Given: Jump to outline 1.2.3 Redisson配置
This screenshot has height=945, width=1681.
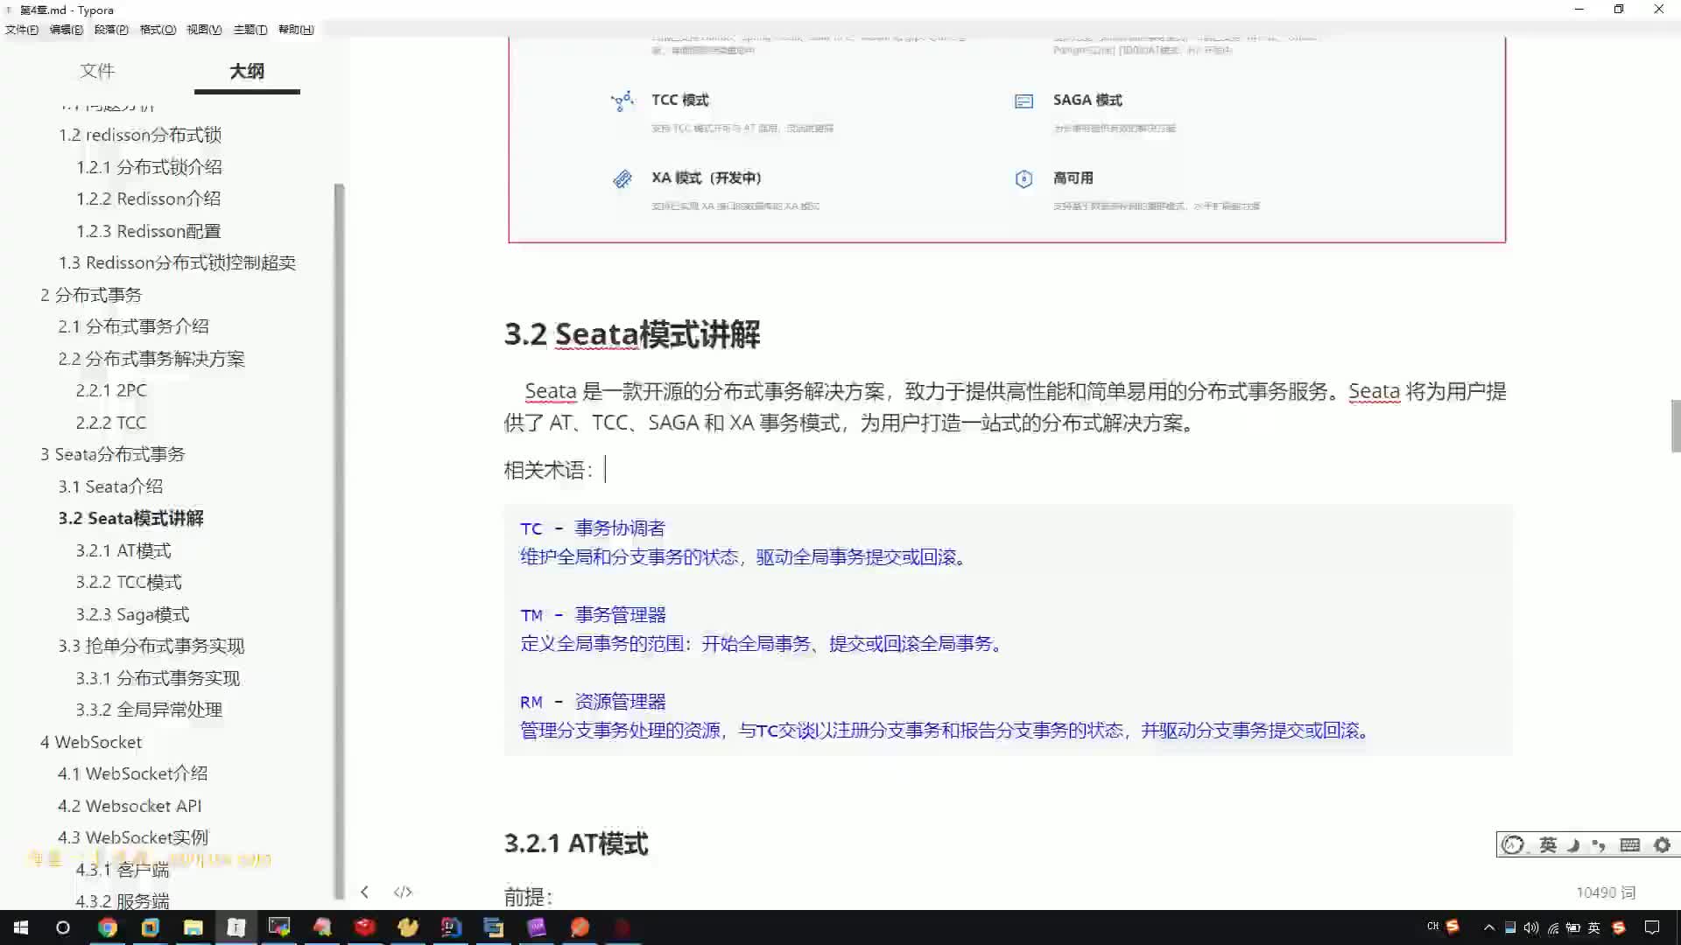Looking at the screenshot, I should point(148,231).
